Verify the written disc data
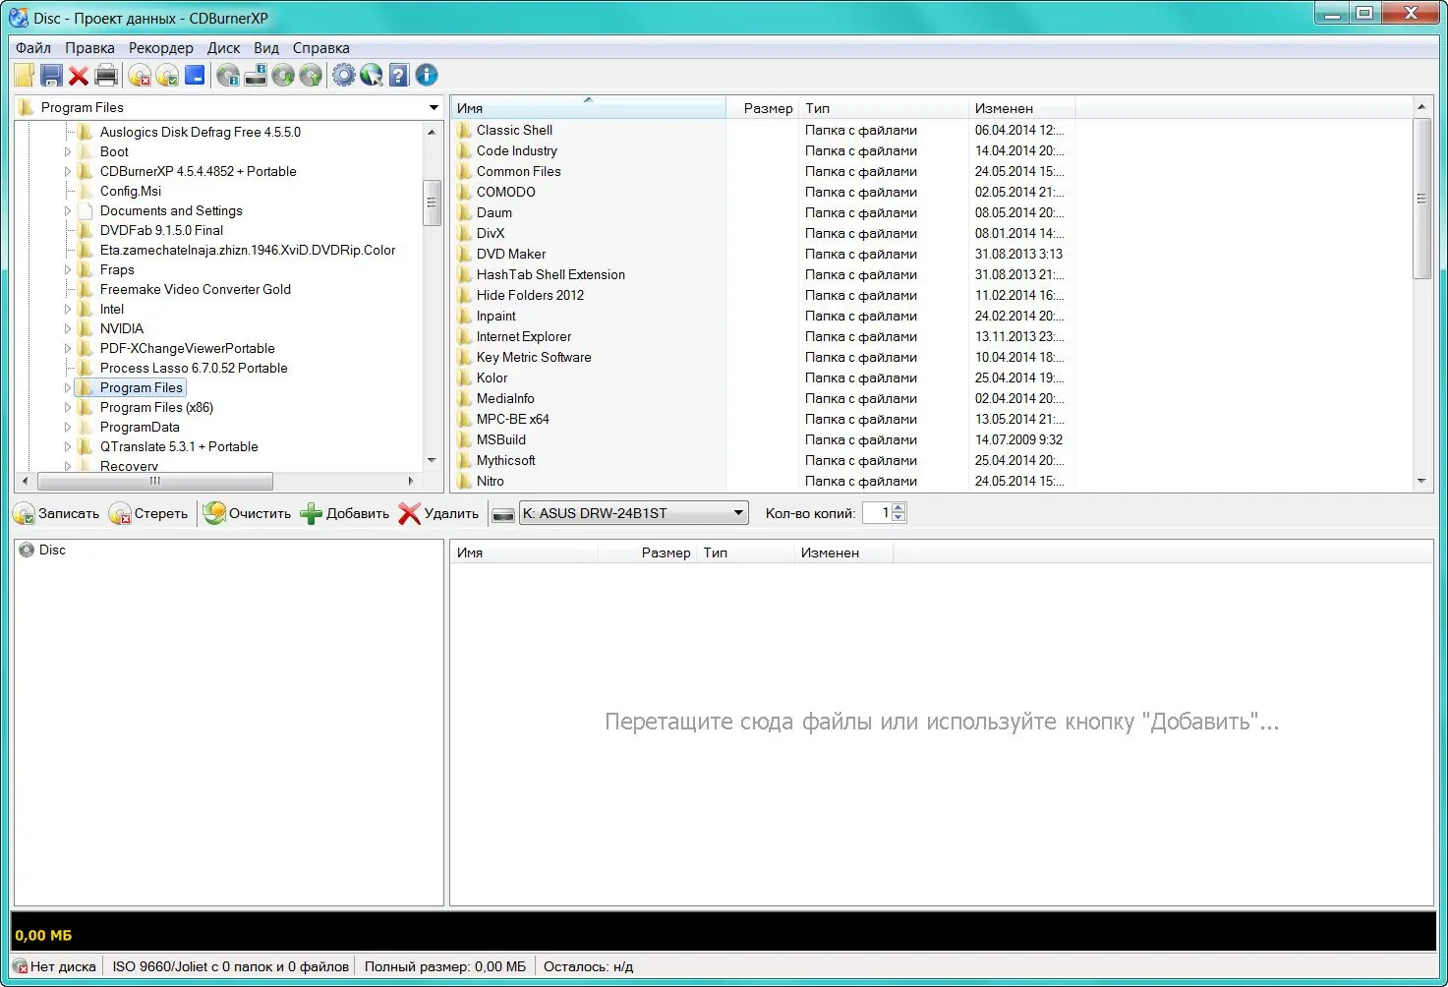The height and width of the screenshot is (987, 1448). click(167, 75)
